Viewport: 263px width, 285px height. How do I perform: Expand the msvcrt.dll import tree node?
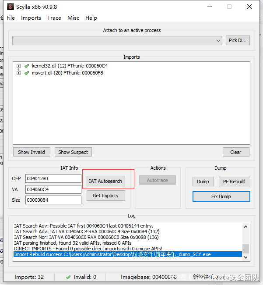pyautogui.click(x=19, y=73)
